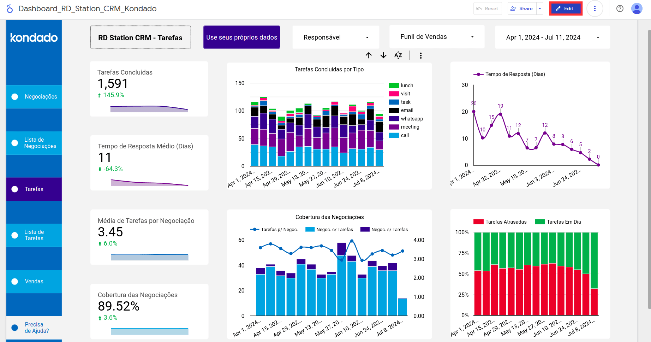Expand the Funil de Vendas dropdown

click(437, 37)
